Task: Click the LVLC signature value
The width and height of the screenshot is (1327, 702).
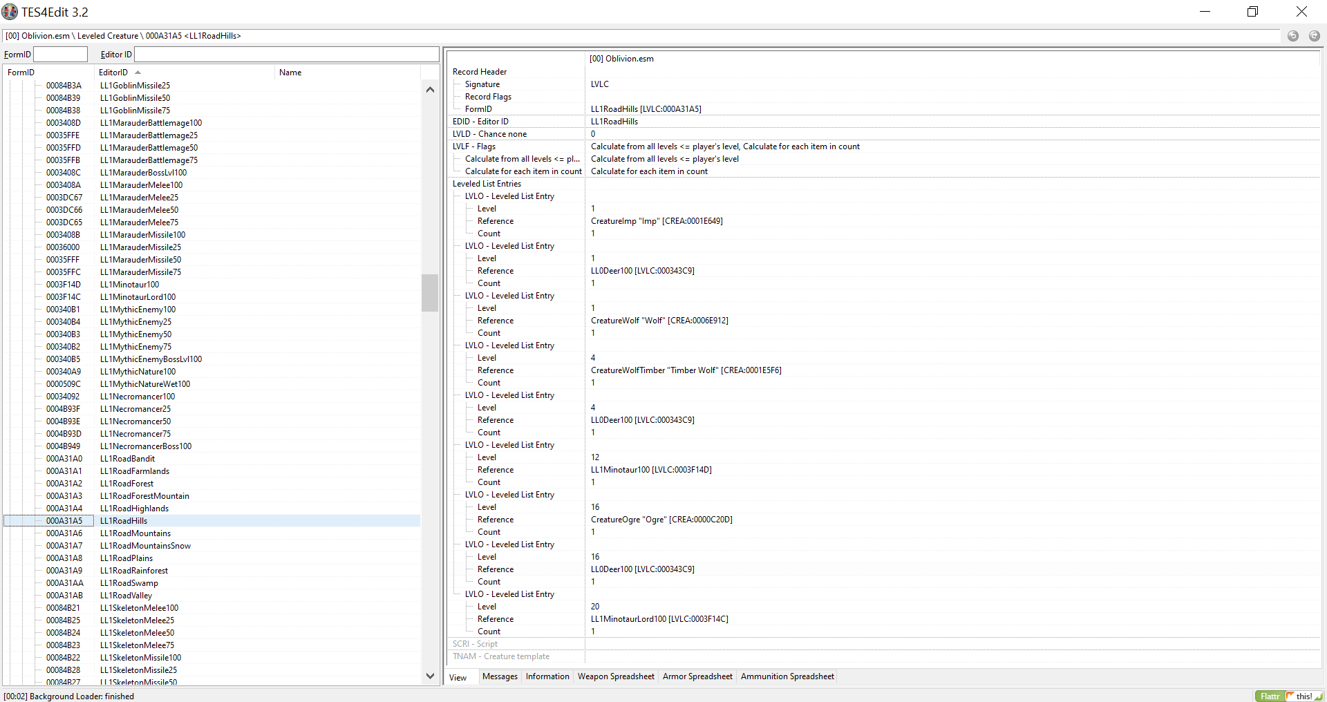Action: [600, 84]
